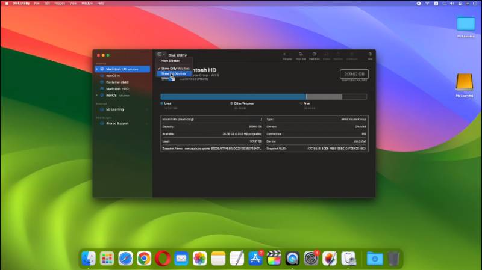
Task: Click the Erase toolbar icon
Action: pos(326,55)
